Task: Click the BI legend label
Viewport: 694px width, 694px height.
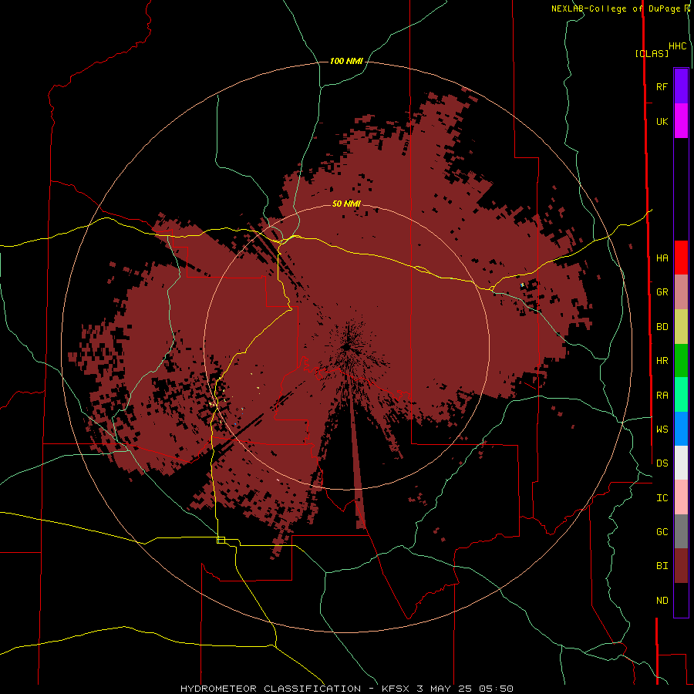Action: 662,566
